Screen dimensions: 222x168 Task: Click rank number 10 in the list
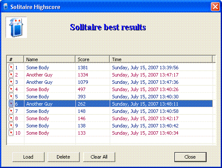pos(18,133)
